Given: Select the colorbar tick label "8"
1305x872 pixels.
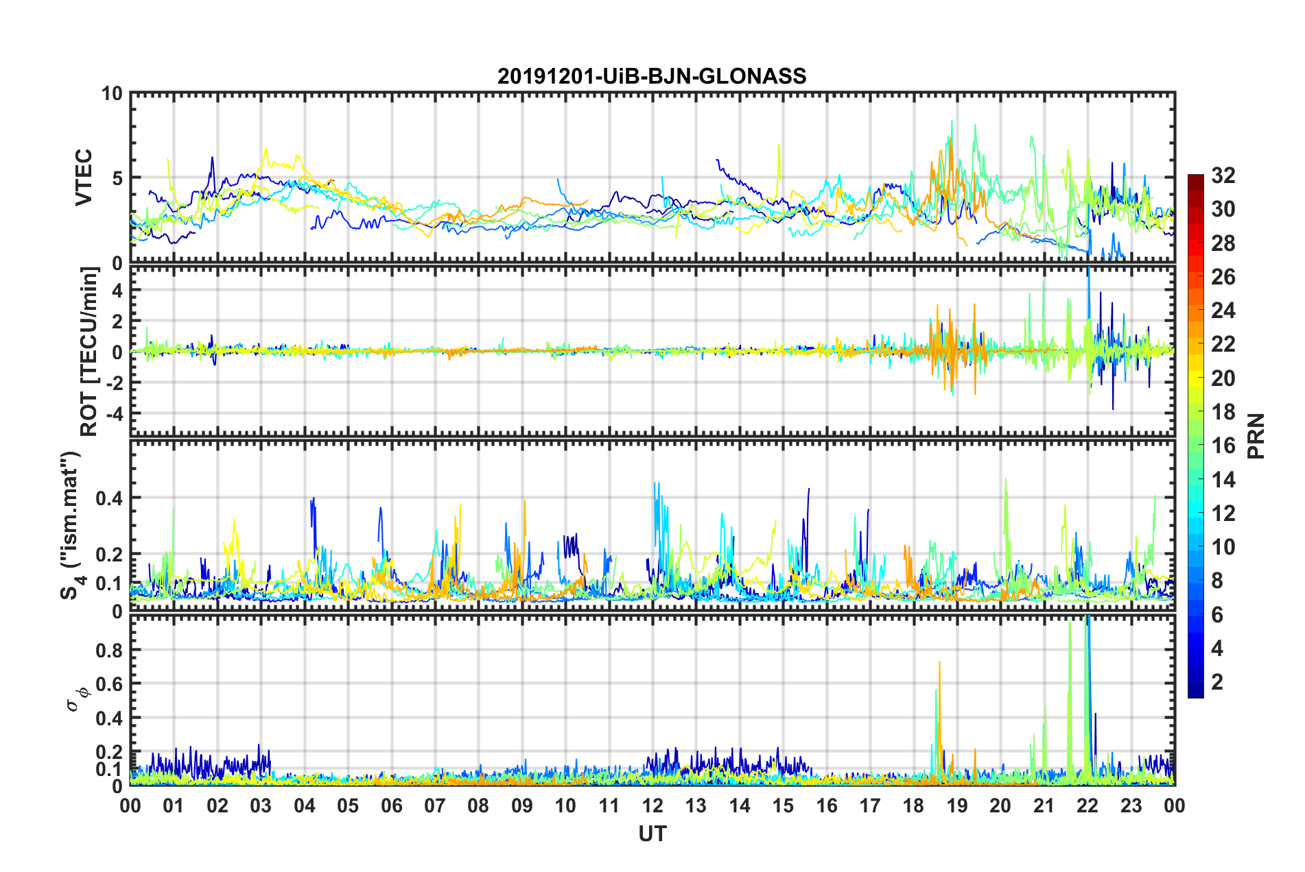Looking at the screenshot, I should [1217, 581].
